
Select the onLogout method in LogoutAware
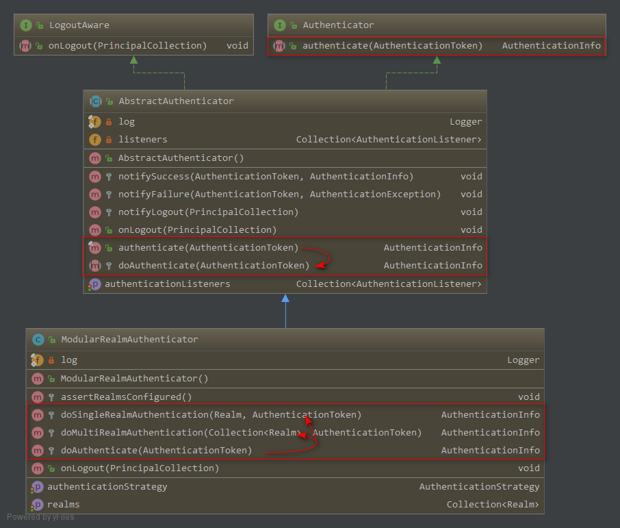[127, 46]
